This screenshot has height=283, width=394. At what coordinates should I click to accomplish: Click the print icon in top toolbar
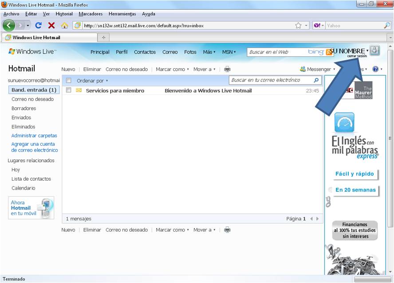tap(227, 69)
